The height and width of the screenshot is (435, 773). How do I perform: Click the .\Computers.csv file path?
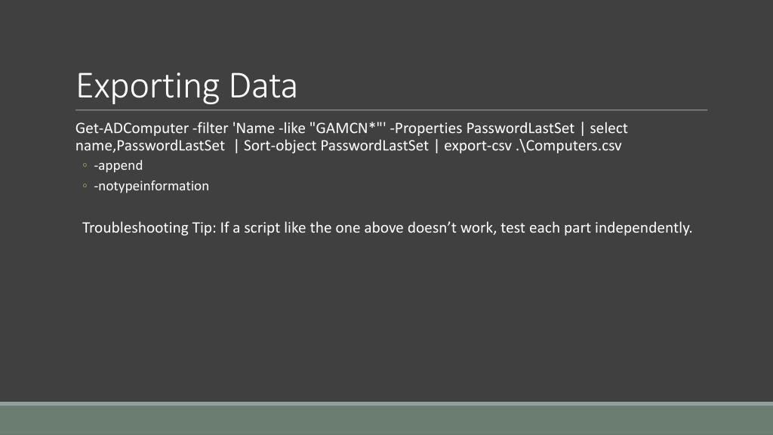point(569,146)
